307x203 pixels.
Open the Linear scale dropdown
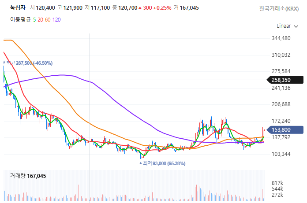[287, 26]
